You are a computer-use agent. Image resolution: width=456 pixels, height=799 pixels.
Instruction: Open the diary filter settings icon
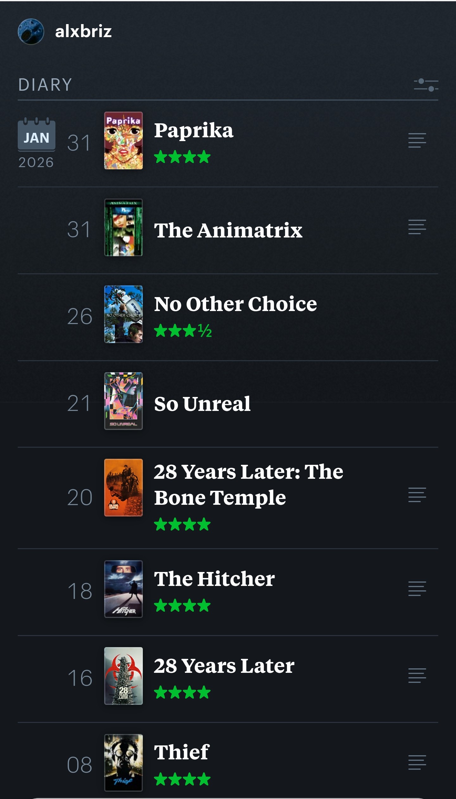426,85
